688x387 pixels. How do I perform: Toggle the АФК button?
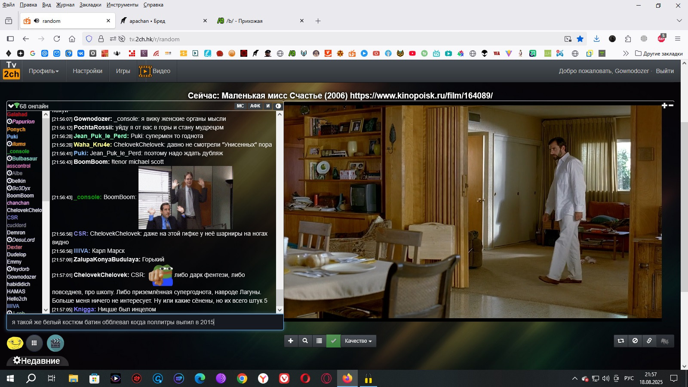(x=255, y=106)
